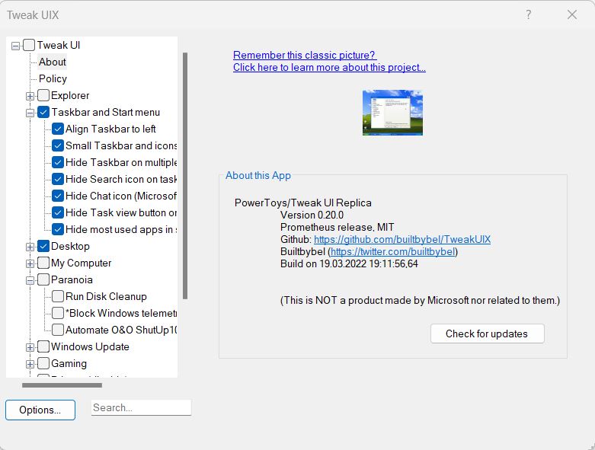Uncheck Taskbar and Start menu checkbox
Screen dimensions: 595x450
click(x=43, y=112)
